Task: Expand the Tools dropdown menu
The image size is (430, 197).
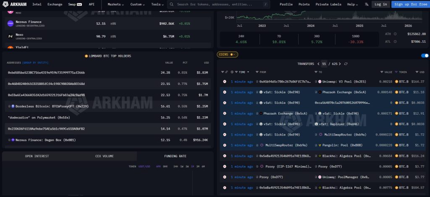Action: click(x=158, y=4)
